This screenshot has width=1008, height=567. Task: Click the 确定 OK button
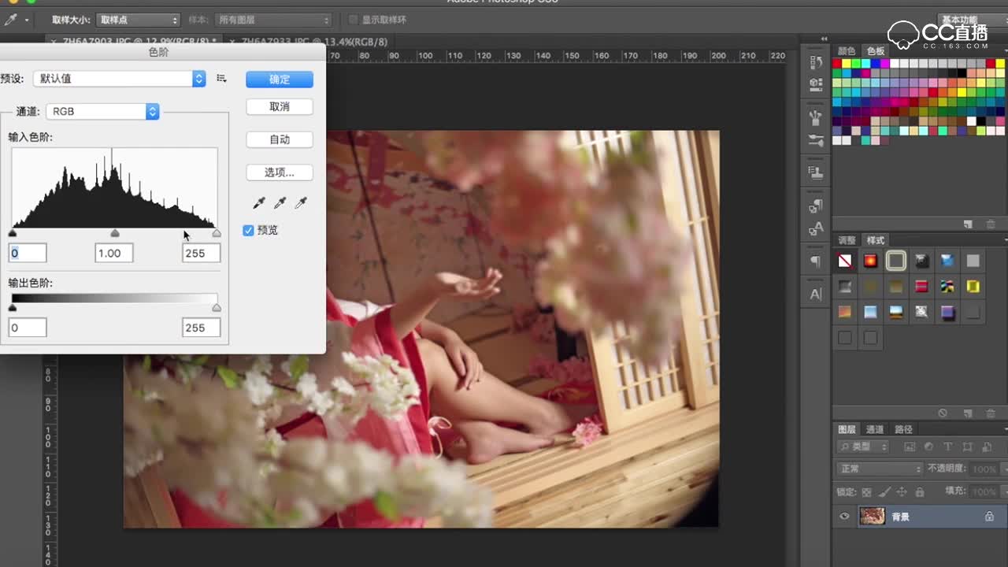[x=280, y=80]
